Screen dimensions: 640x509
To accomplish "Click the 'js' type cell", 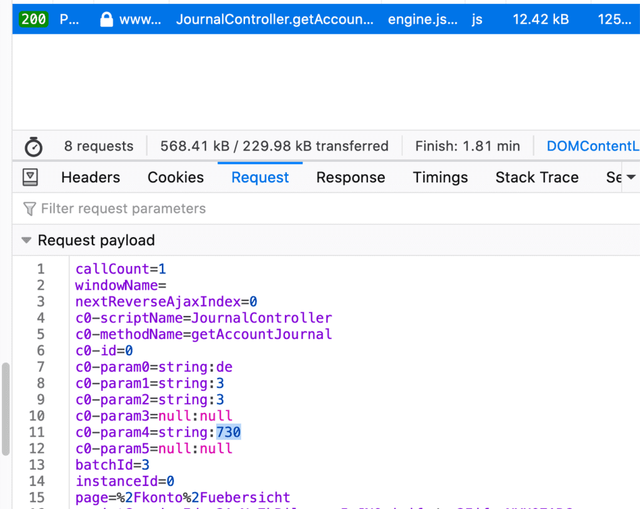I will click(x=477, y=19).
